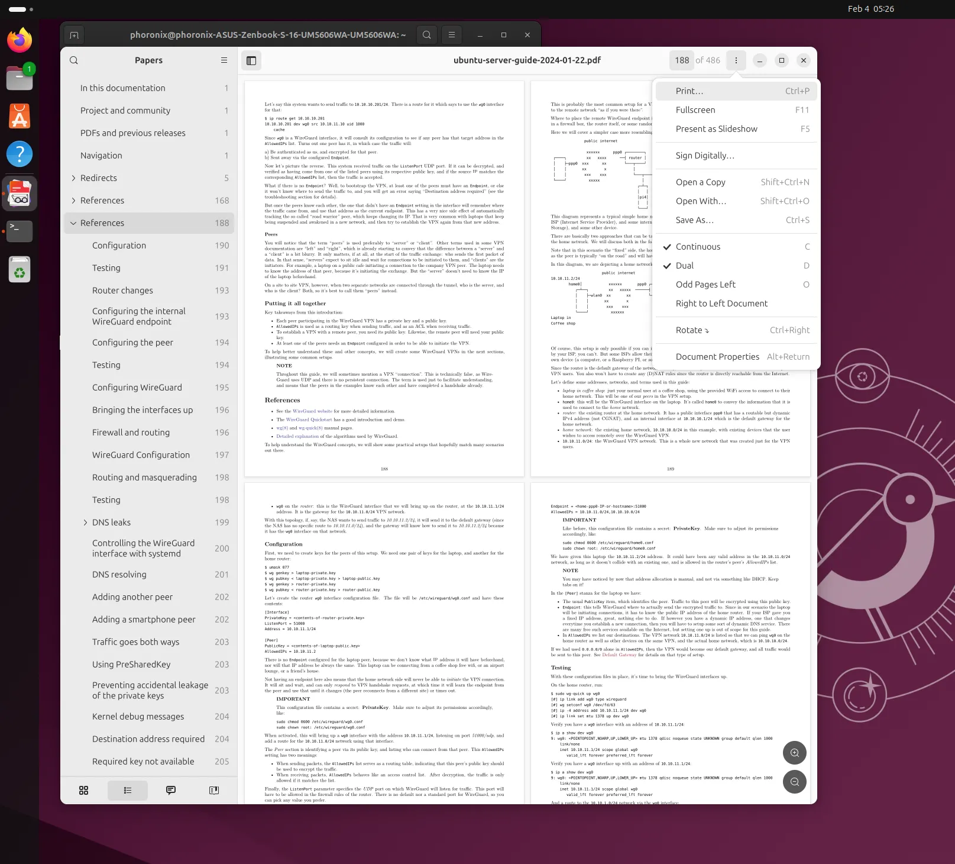This screenshot has height=864, width=955.
Task: Click the zoom in button on document
Action: point(794,753)
